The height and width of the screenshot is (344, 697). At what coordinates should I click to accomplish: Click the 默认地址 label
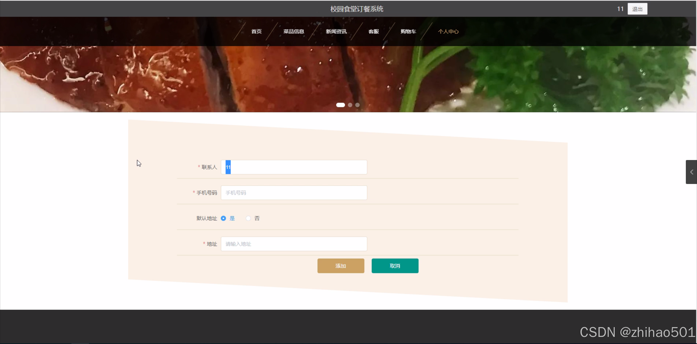[207, 218]
